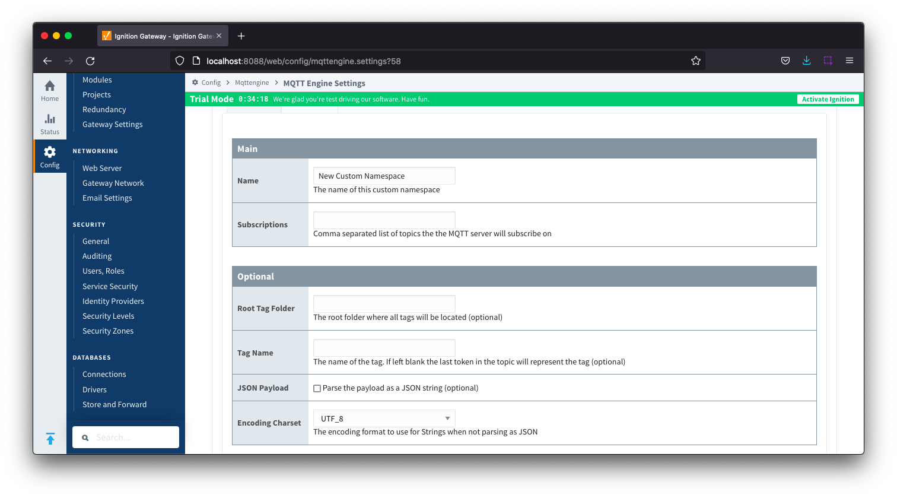Click the shield tracking protection icon
This screenshot has height=498, width=897.
tap(180, 61)
